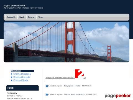Open the Közlemény news item
Screen dimensions: 133x100
point(12,93)
